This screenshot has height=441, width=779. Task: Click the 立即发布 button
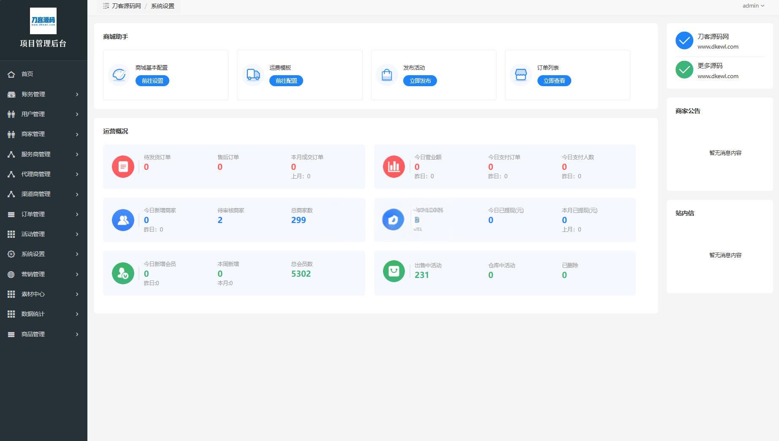tap(420, 81)
